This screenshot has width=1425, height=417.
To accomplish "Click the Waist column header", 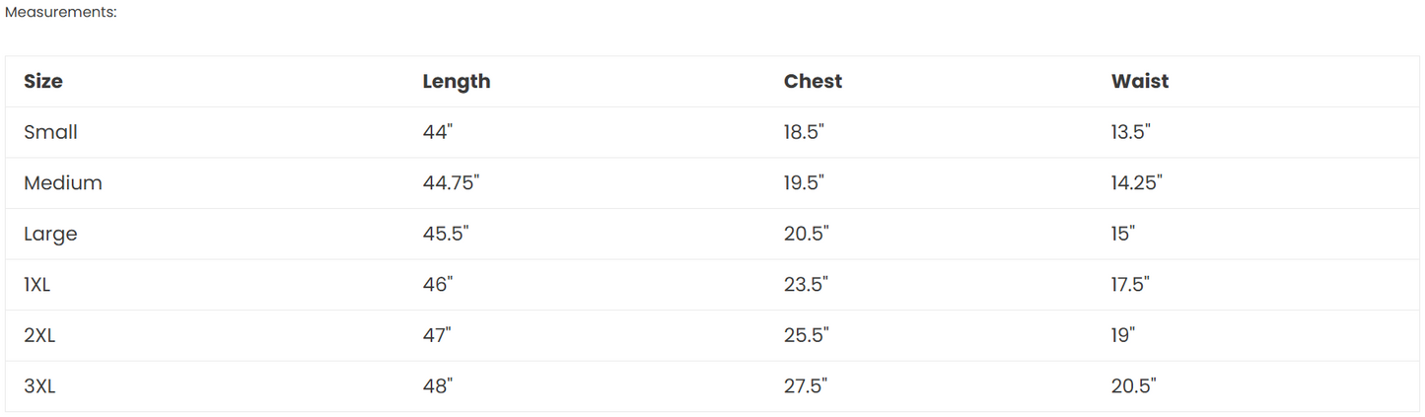I will click(x=1139, y=82).
